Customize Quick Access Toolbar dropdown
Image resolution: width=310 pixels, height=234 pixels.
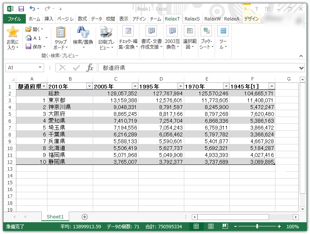[60, 9]
